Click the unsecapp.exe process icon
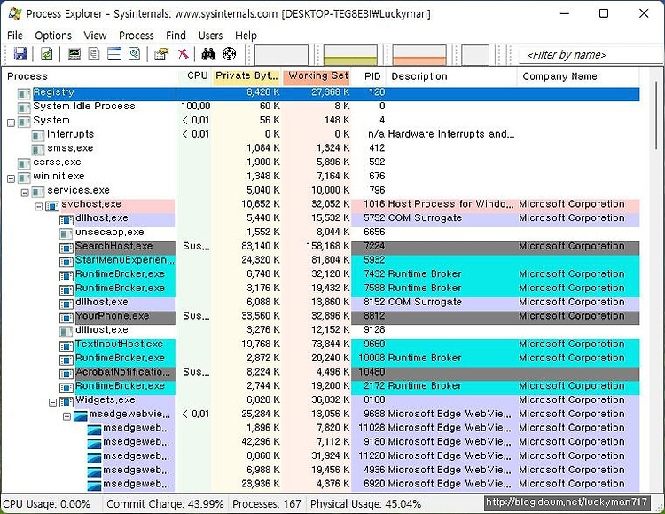Screen dimensions: 665x514 pos(66,233)
